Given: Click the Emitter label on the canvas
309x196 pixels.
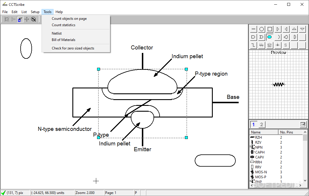Looking at the screenshot, I should [x=142, y=149].
